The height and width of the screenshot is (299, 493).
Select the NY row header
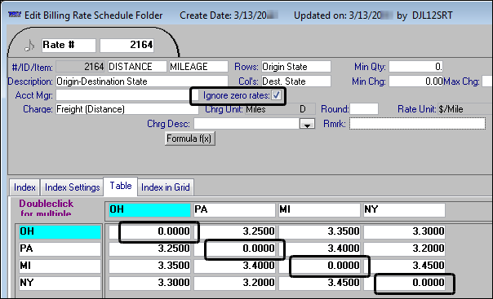pos(60,283)
